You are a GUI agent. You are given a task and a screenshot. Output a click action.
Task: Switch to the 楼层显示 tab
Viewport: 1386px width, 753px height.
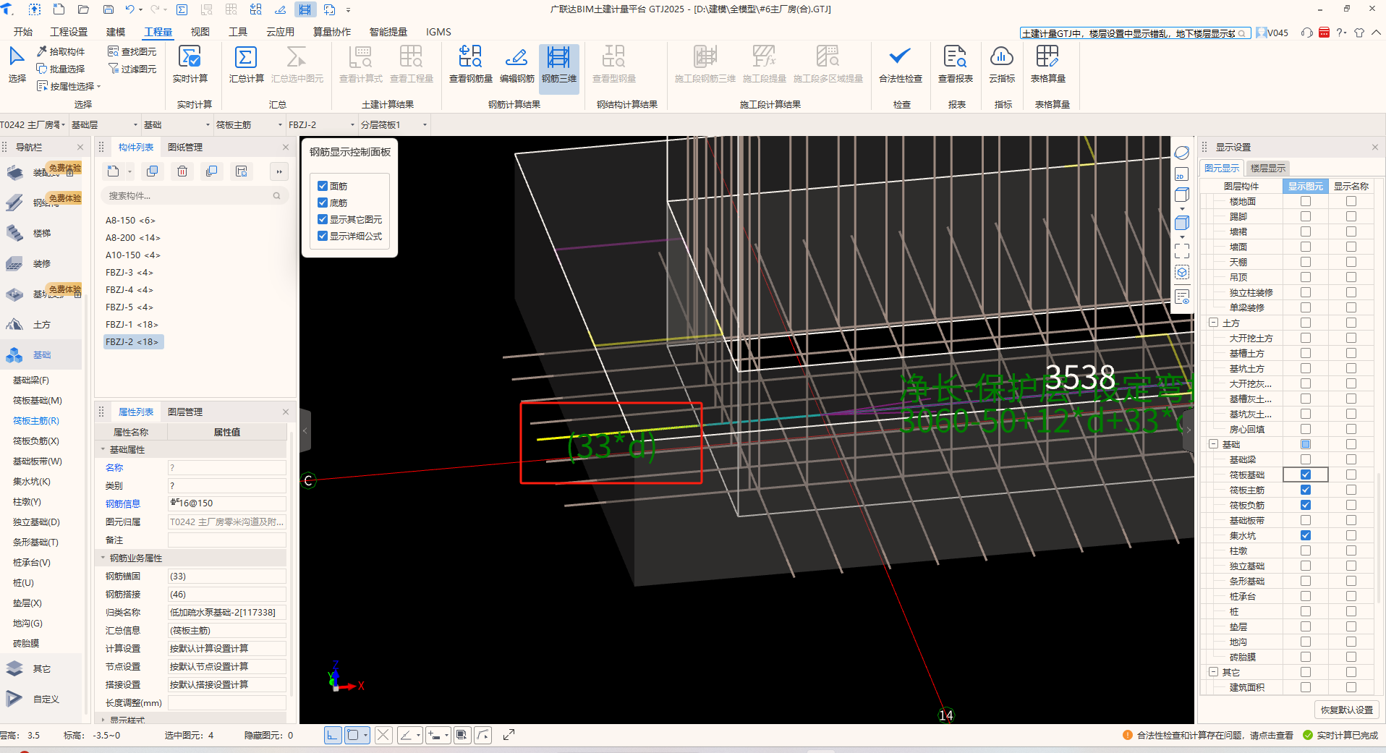1268,168
